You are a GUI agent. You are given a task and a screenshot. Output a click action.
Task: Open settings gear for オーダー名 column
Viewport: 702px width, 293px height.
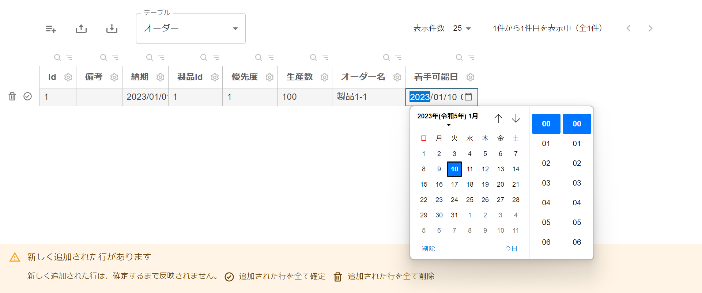coord(397,77)
